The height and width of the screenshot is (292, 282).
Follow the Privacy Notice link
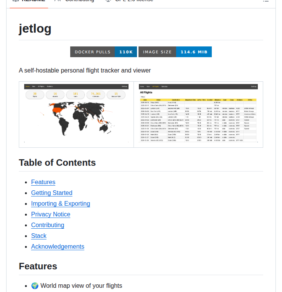(x=51, y=214)
